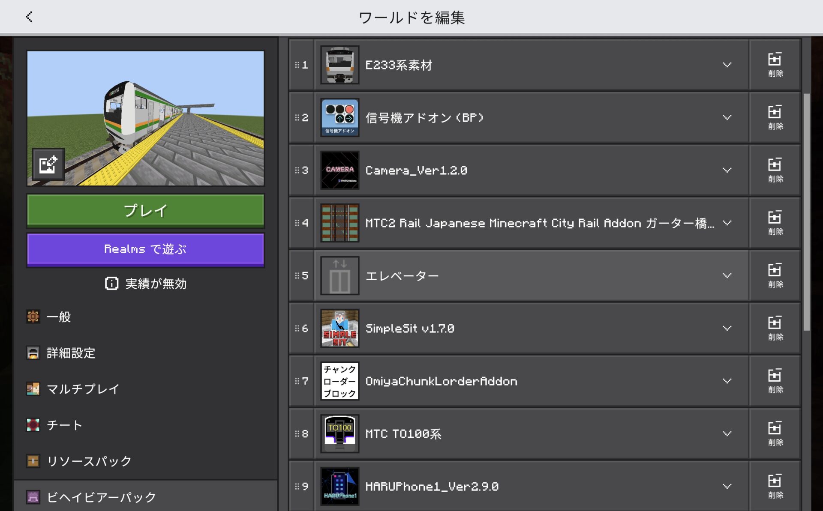Expand the エレベーター pack details
The height and width of the screenshot is (511, 823).
(727, 275)
